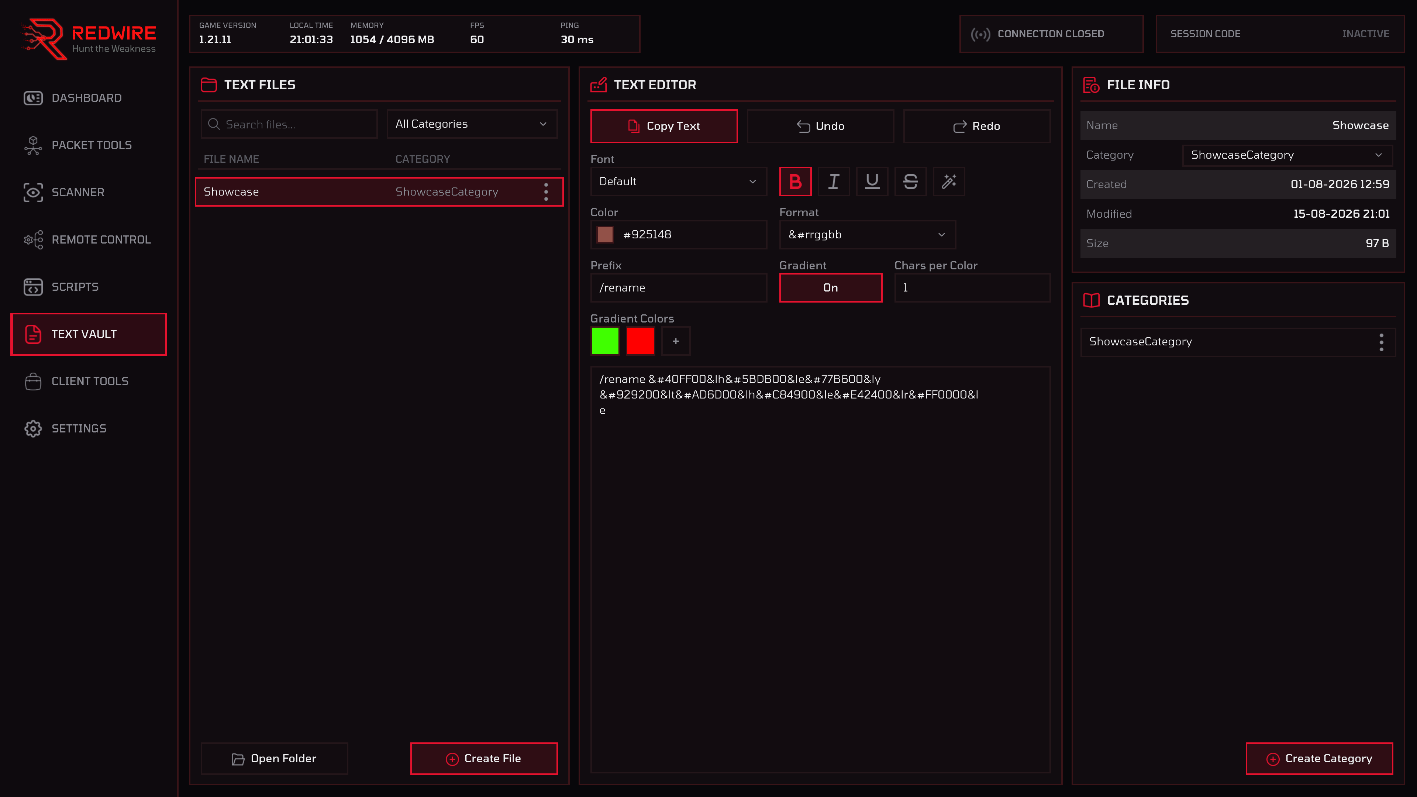Toggle Underline formatting
This screenshot has width=1417, height=797.
872,182
